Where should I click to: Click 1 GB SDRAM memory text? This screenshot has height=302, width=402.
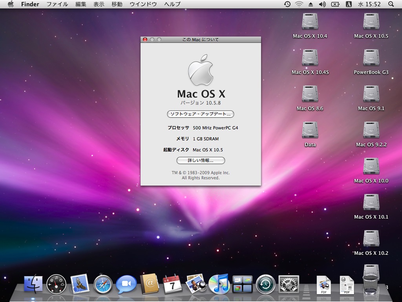point(206,139)
